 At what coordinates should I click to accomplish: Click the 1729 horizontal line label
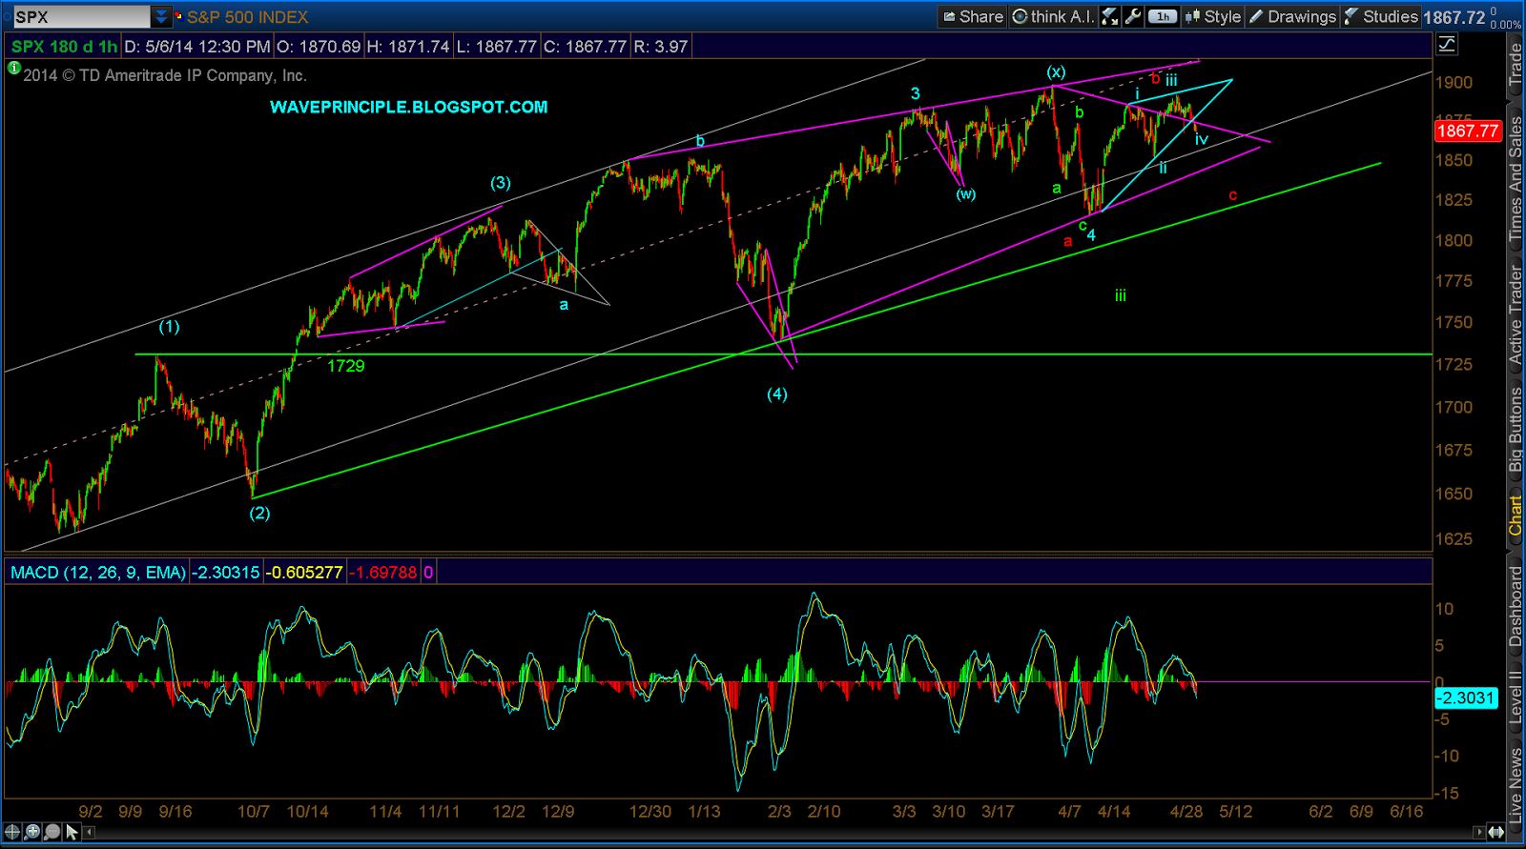[346, 366]
